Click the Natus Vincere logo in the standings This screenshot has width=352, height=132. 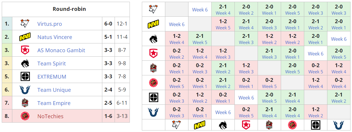(25, 37)
